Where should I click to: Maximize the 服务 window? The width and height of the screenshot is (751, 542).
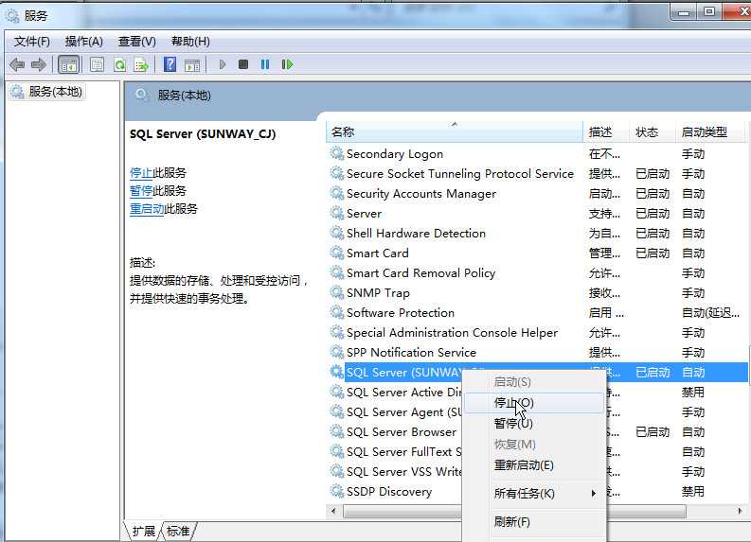(x=709, y=11)
